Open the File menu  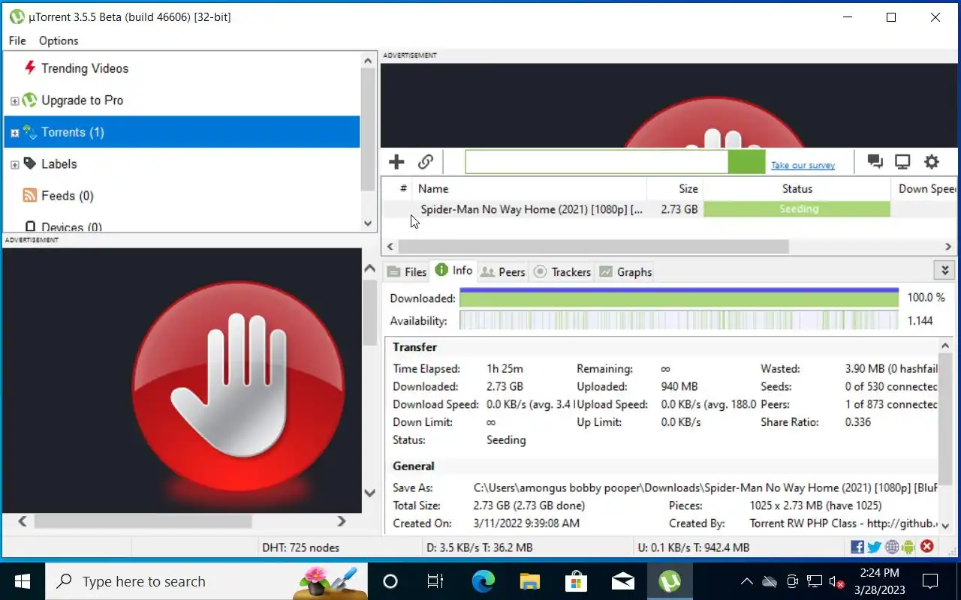[17, 40]
